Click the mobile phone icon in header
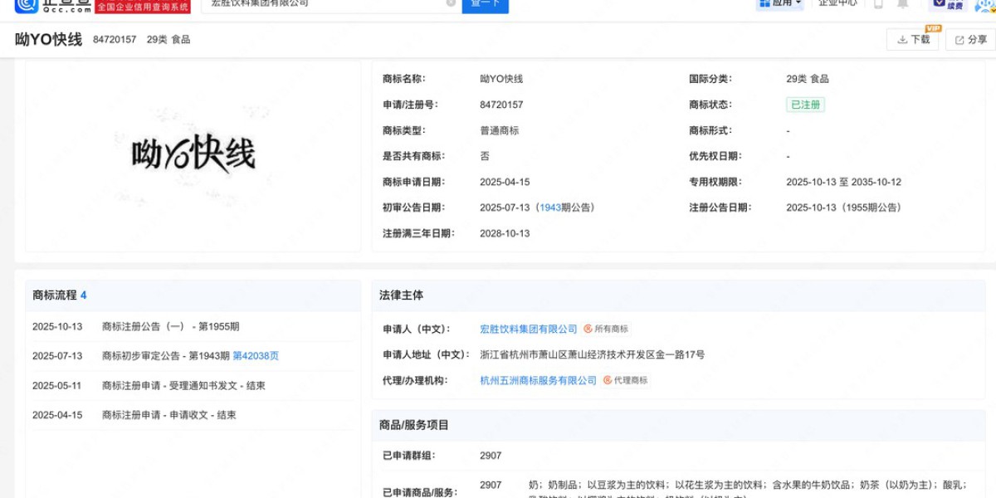This screenshot has height=498, width=996. pyautogui.click(x=878, y=4)
